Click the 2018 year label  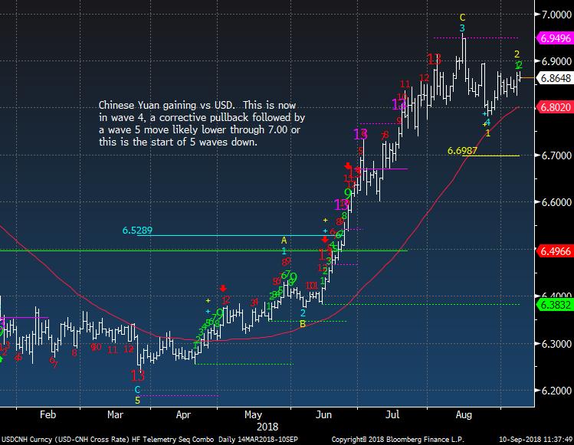click(x=267, y=427)
